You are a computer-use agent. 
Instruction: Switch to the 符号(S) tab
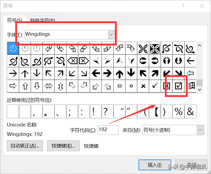[15, 20]
